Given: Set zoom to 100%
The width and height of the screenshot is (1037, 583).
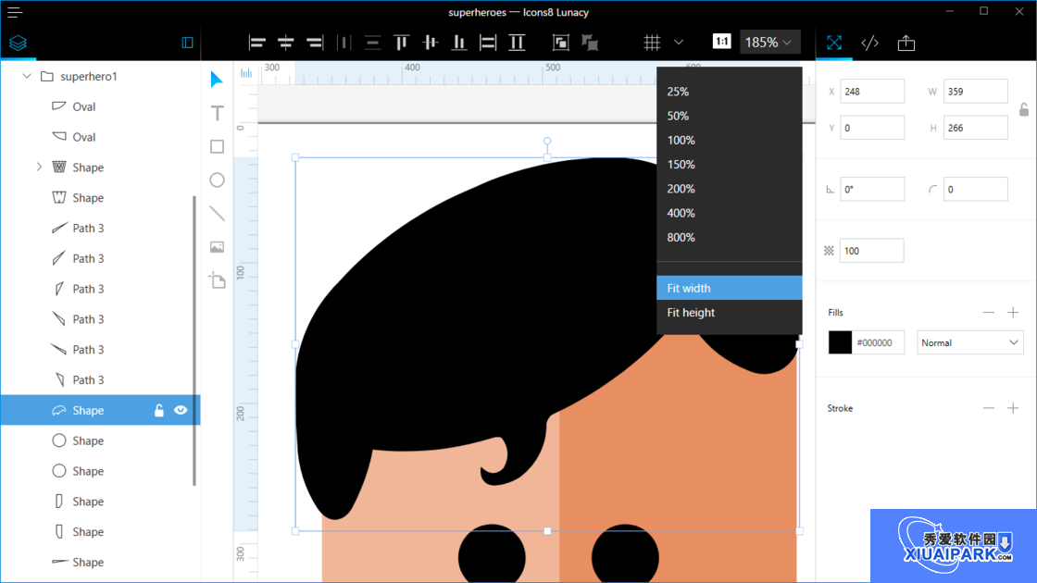Looking at the screenshot, I should [x=729, y=140].
